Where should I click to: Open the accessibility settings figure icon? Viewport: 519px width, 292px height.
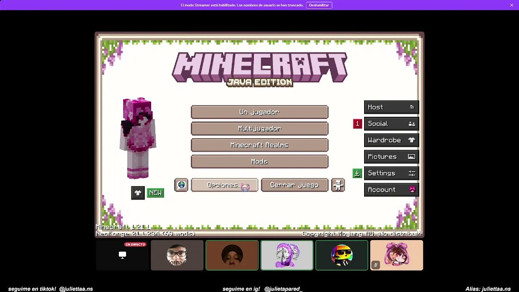338,185
